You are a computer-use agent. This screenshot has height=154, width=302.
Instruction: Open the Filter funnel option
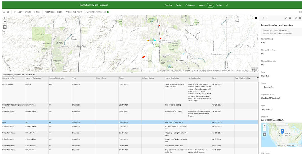(37, 12)
